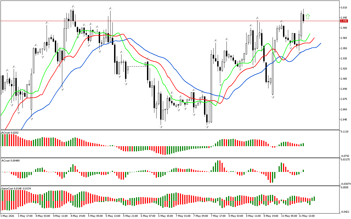Click down fractal below the 6 May 15:00 low
Viewport: 351px width, 219px height.
(x=161, y=127)
